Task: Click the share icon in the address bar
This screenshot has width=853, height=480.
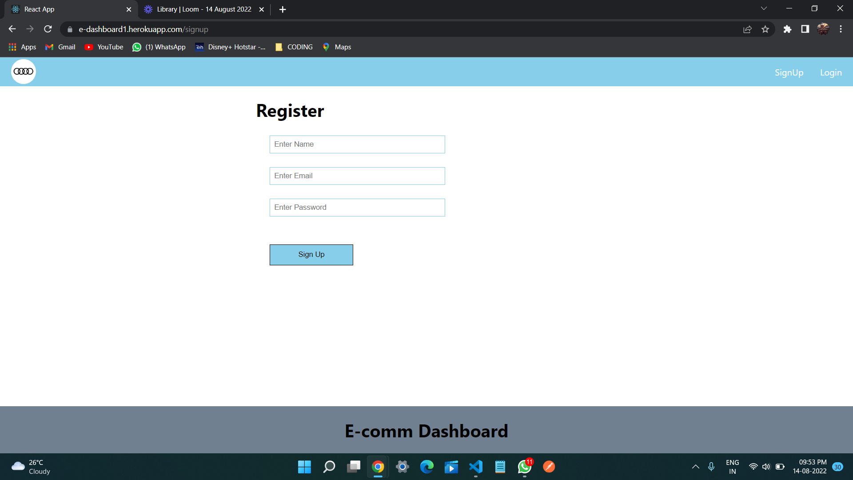Action: (748, 29)
